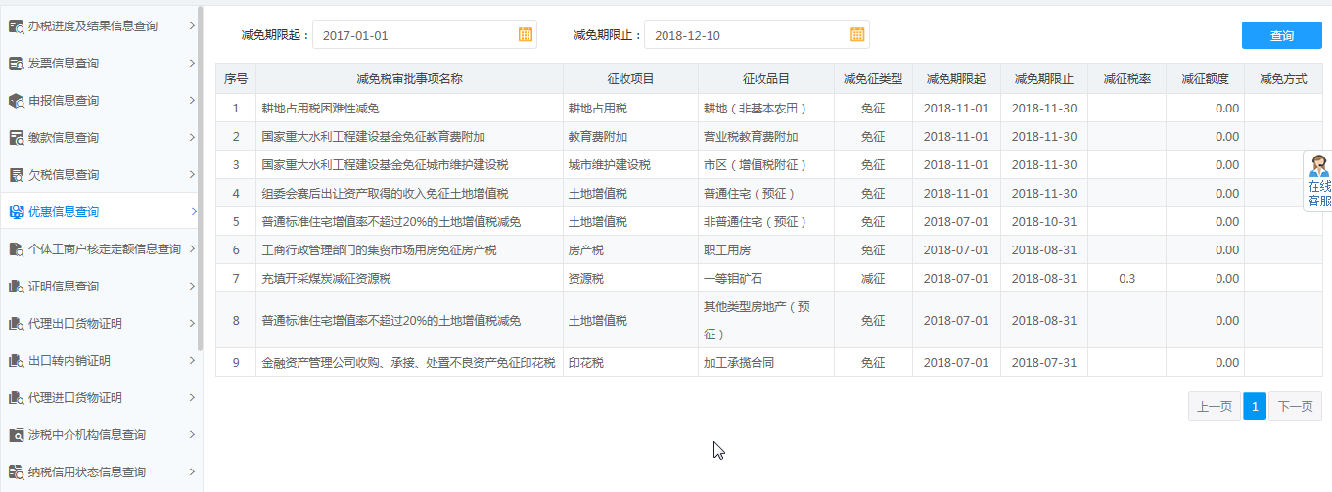Click the 代理出口货物证明 sidebar icon
This screenshot has width=1332, height=492.
pyautogui.click(x=16, y=324)
